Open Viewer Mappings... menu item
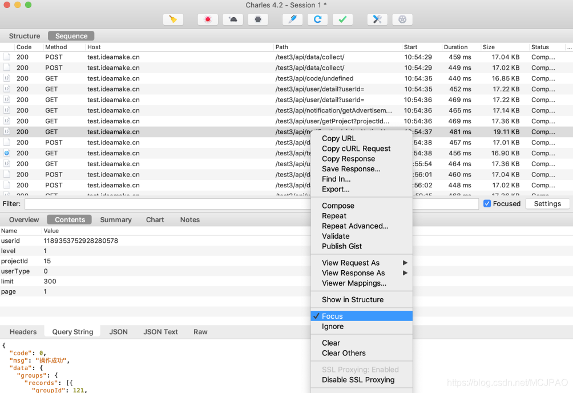Screen dimensions: 573x393 [354, 283]
